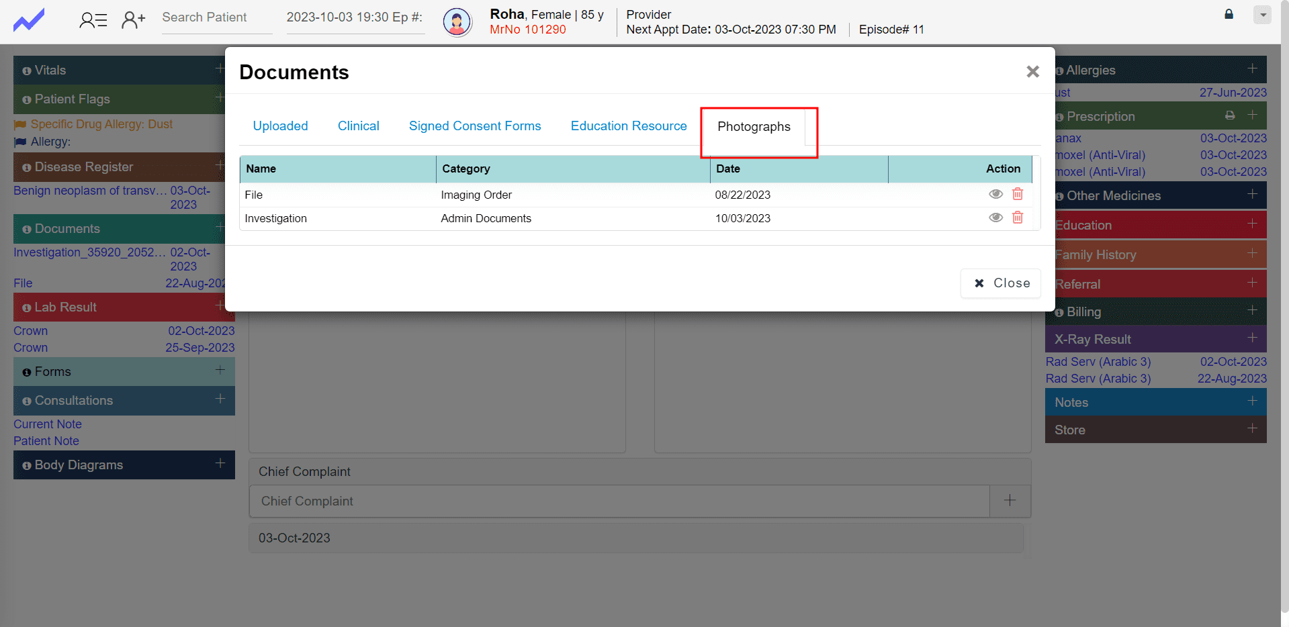Expand the X-Ray Result panel plus
The height and width of the screenshot is (627, 1289).
coord(1252,338)
